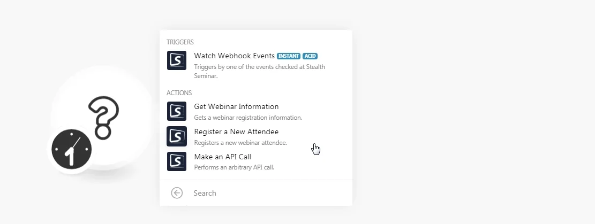This screenshot has width=595, height=224.
Task: Click the ACTIONS section header
Action: [179, 93]
